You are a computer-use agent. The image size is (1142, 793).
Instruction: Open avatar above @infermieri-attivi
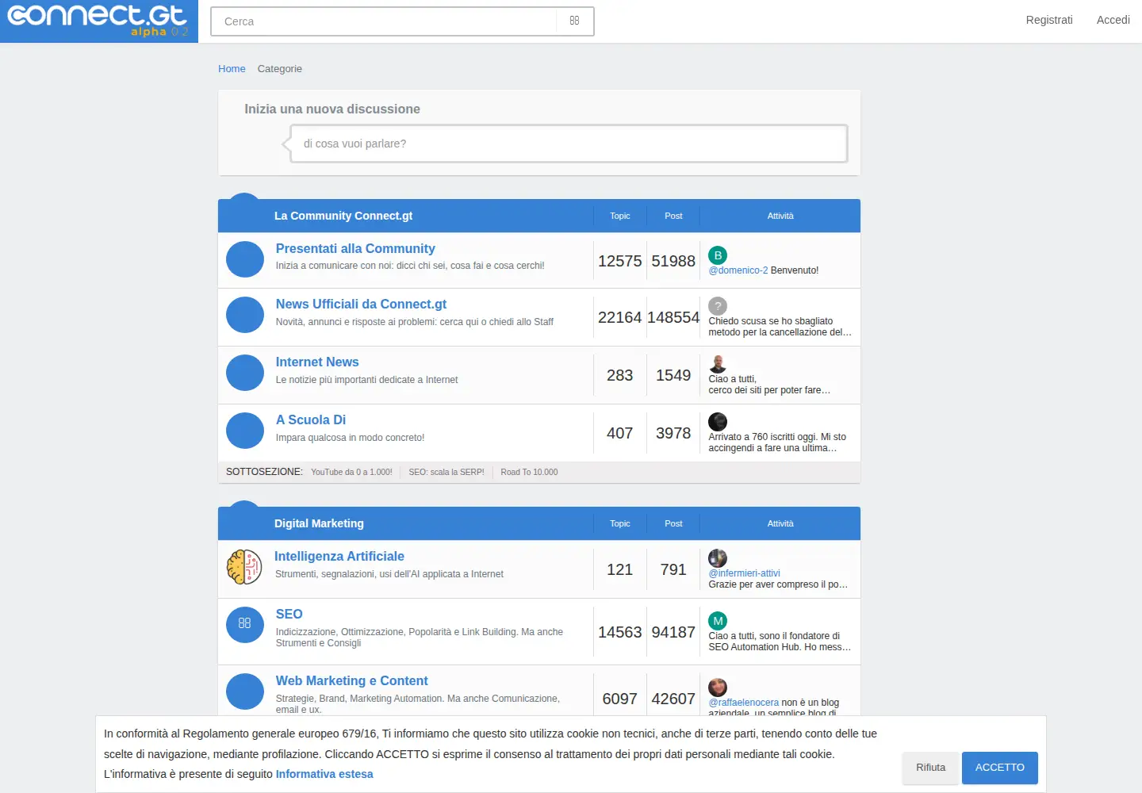718,558
